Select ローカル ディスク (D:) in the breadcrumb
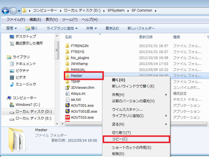Image resolution: width=209 pixels, height=157 pixels. [82, 10]
